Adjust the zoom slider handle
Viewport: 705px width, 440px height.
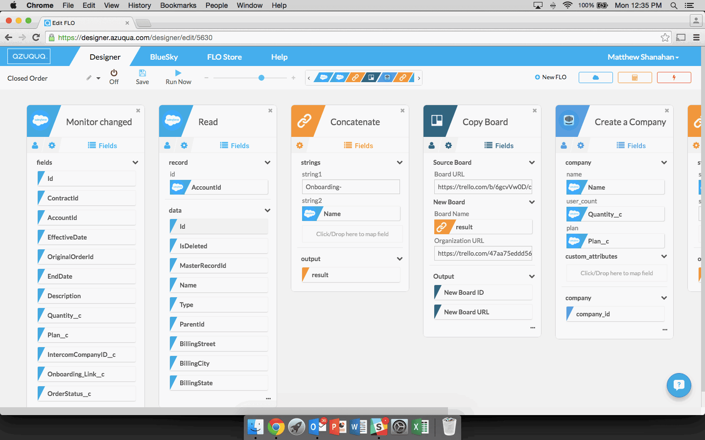tap(261, 78)
